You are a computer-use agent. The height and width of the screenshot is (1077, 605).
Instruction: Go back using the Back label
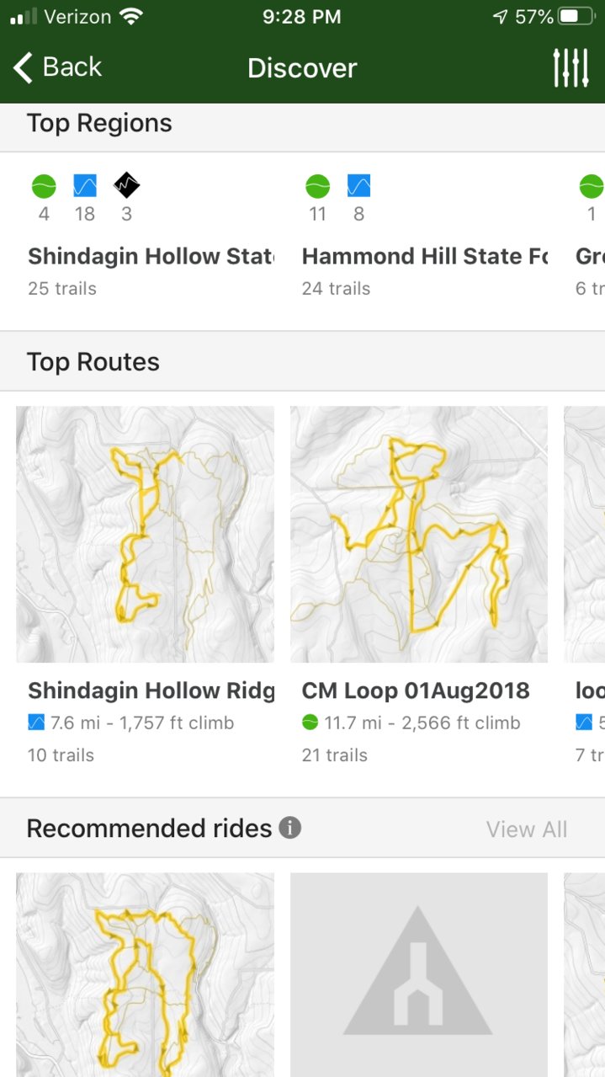click(72, 67)
